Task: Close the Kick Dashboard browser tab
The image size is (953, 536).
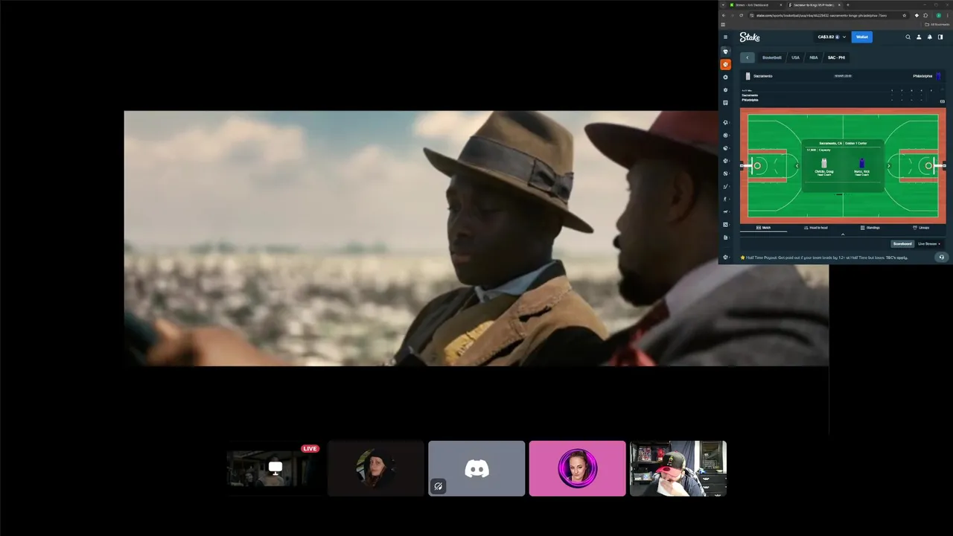Action: [x=781, y=5]
